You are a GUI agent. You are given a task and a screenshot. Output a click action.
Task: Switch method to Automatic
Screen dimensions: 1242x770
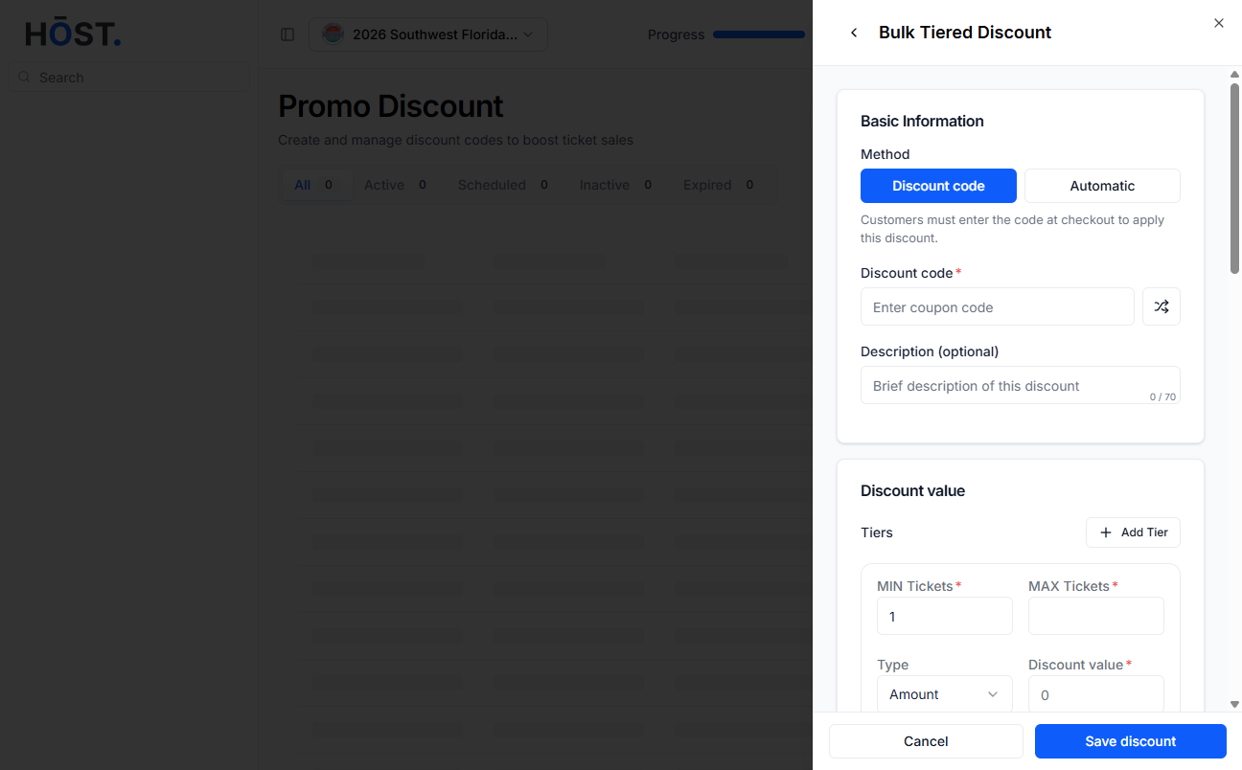(x=1102, y=186)
